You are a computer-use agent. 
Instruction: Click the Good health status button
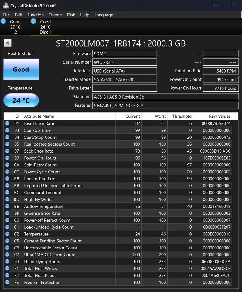click(x=21, y=69)
